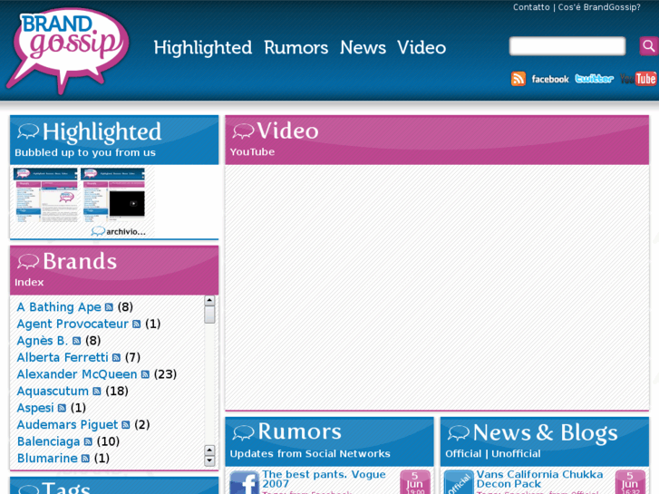Open the Video menu item

click(x=422, y=48)
